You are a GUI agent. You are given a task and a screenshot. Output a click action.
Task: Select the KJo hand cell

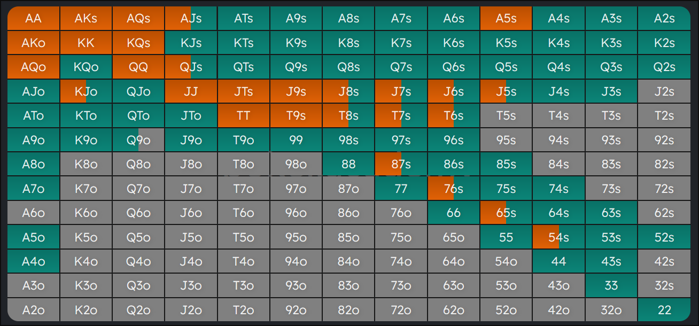click(86, 91)
